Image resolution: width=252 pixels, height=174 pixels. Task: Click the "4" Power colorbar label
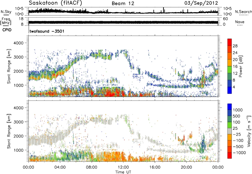(234, 87)
